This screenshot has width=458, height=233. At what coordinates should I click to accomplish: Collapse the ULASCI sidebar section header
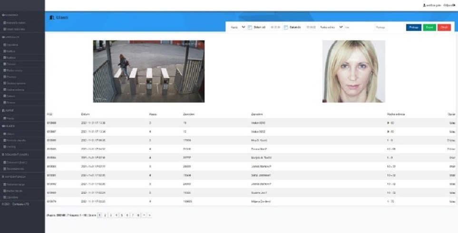pyautogui.click(x=8, y=126)
